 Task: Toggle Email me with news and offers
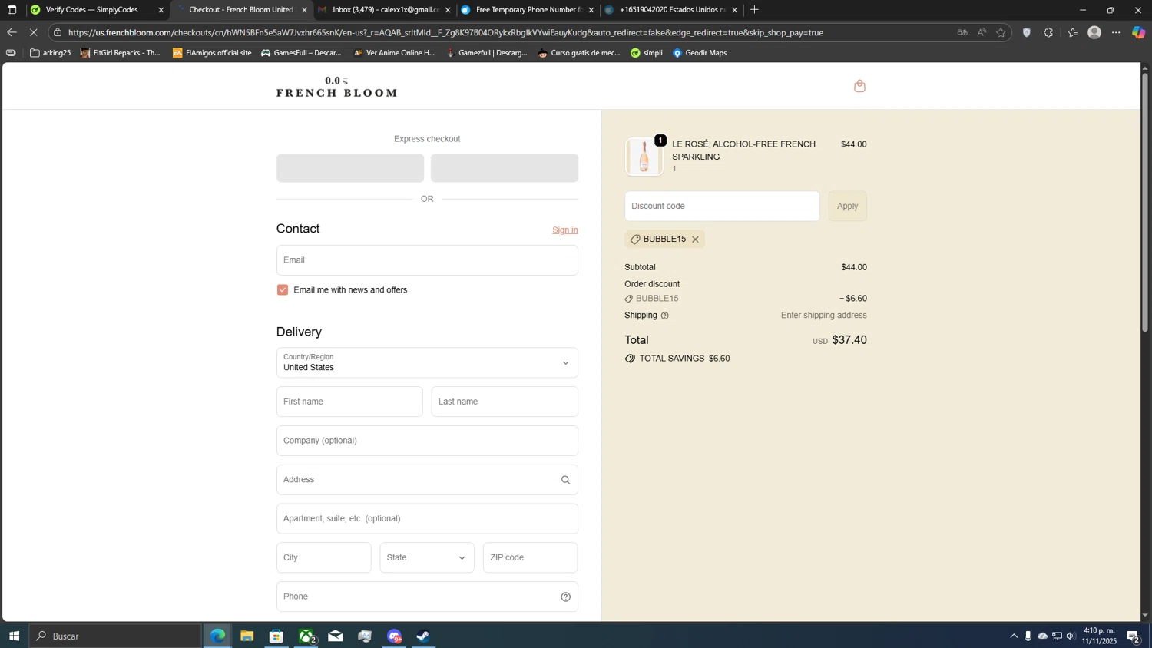click(283, 290)
